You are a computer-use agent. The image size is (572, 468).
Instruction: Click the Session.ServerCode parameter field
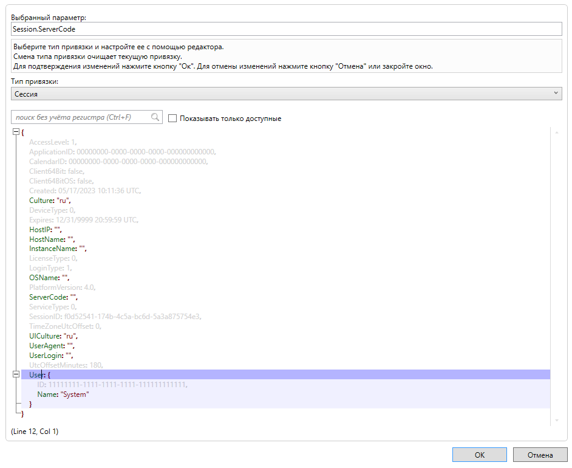click(x=286, y=29)
